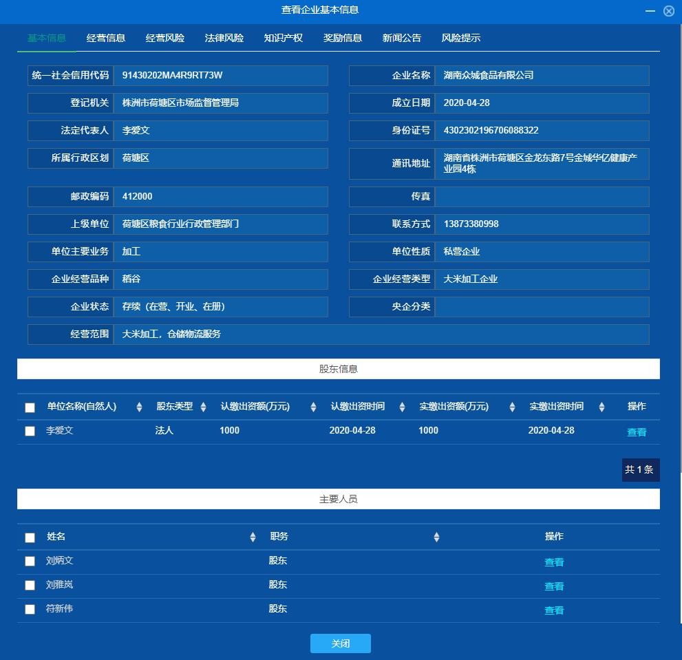The height and width of the screenshot is (660, 682).
Task: Sort by 认缴出资时间 arrows
Action: click(402, 407)
